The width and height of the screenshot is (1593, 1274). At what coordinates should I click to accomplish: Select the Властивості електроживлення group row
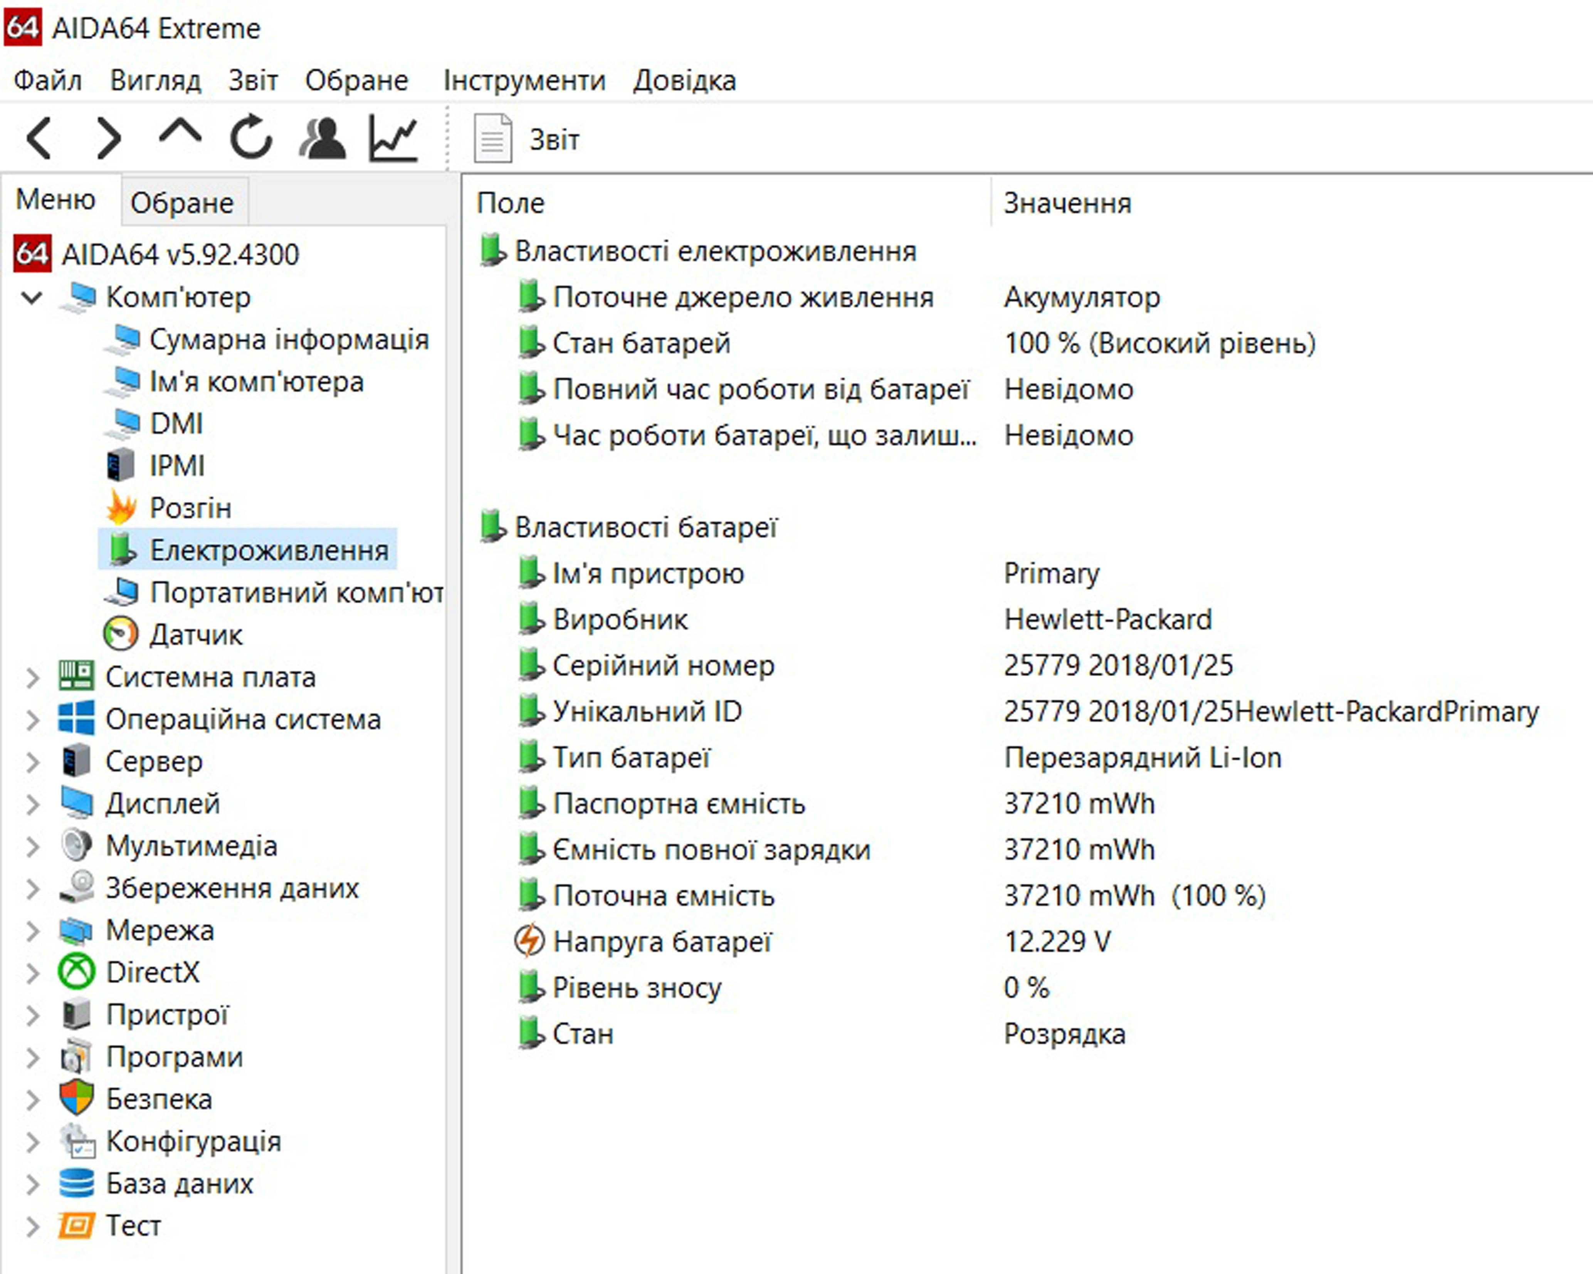pos(715,252)
